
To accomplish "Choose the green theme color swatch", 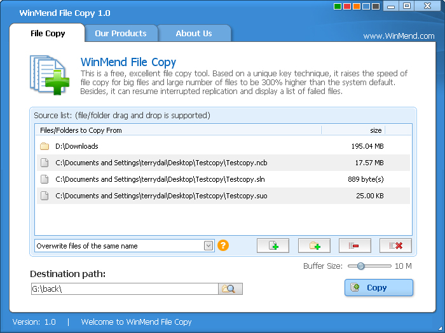I will 338,6.
